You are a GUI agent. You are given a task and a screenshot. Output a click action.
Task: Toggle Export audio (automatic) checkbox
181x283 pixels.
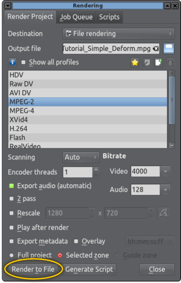pos(11,186)
